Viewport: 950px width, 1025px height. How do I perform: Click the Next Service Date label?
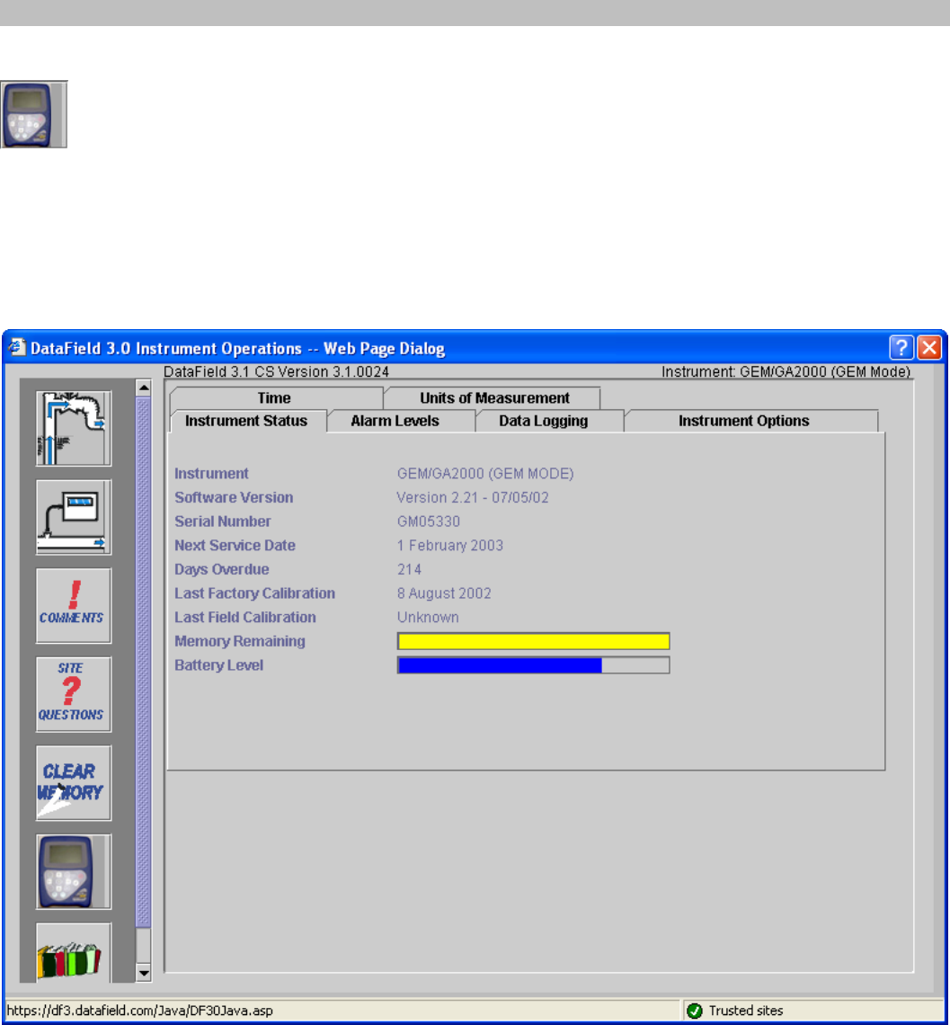[235, 546]
